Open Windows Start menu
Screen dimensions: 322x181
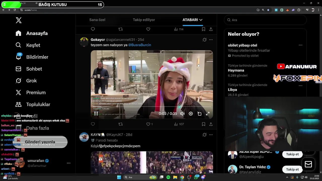(x=119, y=177)
